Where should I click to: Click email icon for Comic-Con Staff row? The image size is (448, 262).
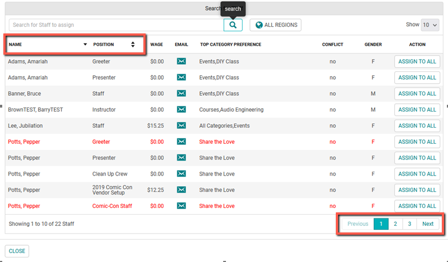click(181, 206)
